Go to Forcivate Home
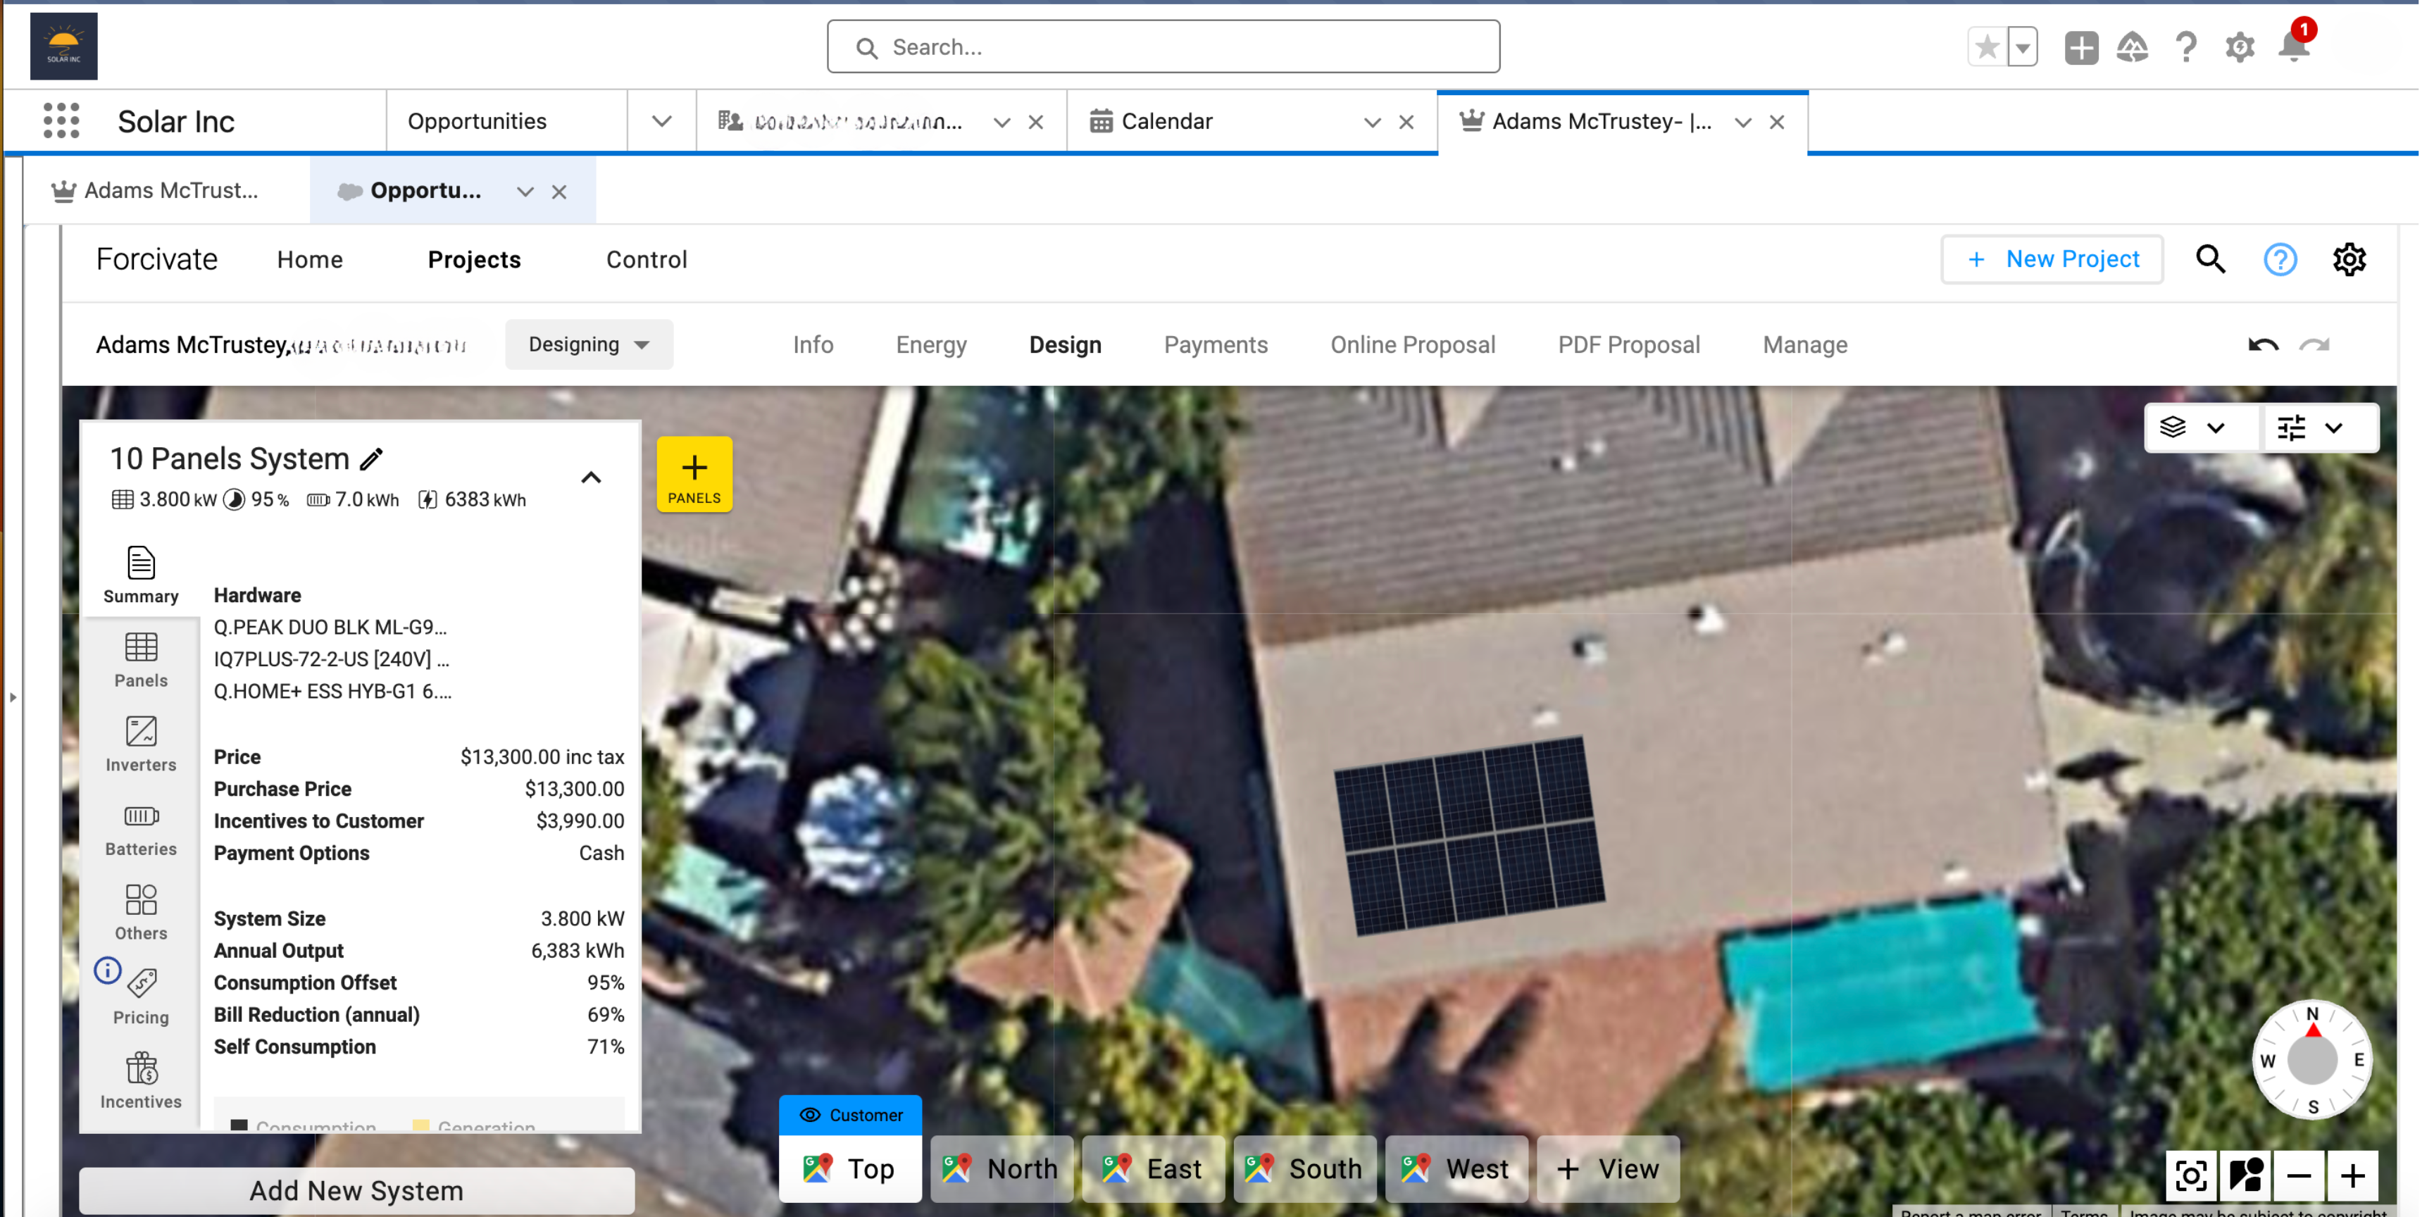The width and height of the screenshot is (2434, 1217). click(x=310, y=259)
